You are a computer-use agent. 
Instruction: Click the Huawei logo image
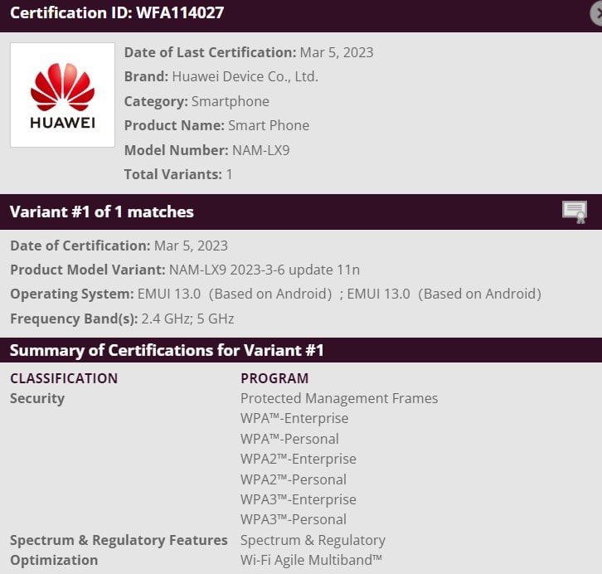tap(62, 95)
